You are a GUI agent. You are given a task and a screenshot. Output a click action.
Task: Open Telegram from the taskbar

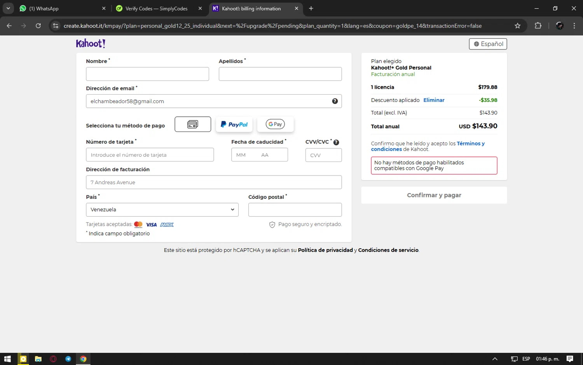[68, 359]
